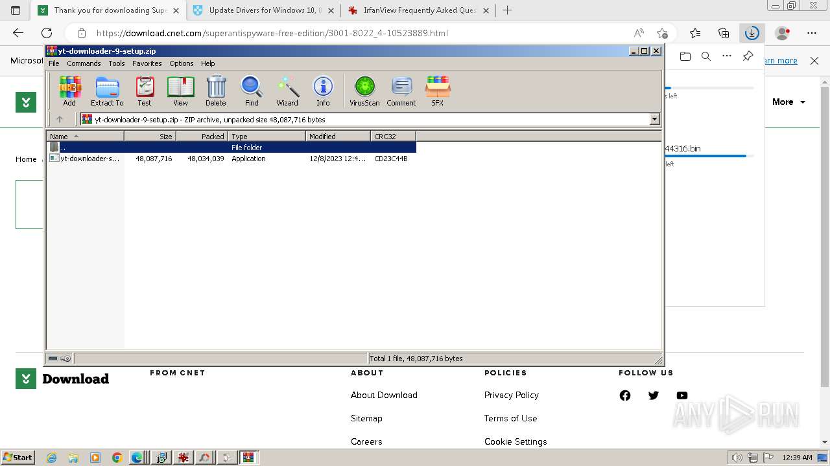
Task: Open Cookie Settings link
Action: [516, 441]
